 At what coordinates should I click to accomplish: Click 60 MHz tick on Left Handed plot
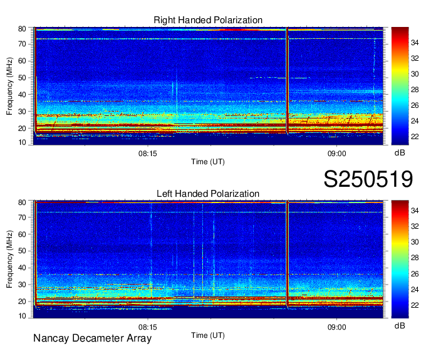pos(22,234)
